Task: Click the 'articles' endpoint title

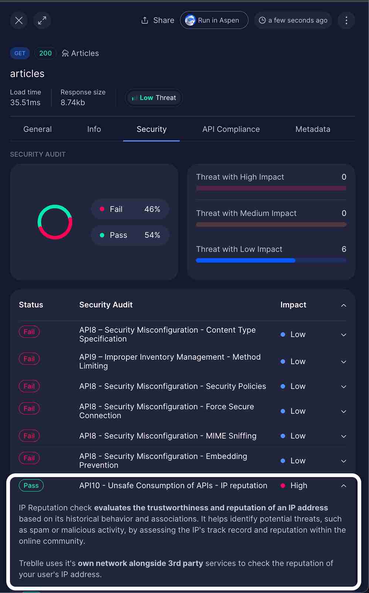Action: tap(27, 74)
